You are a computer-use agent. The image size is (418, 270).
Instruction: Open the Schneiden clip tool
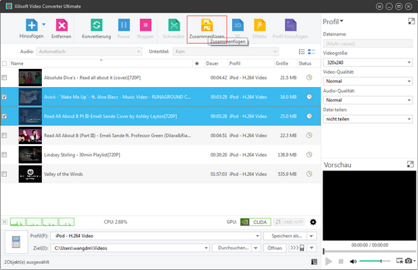173,25
